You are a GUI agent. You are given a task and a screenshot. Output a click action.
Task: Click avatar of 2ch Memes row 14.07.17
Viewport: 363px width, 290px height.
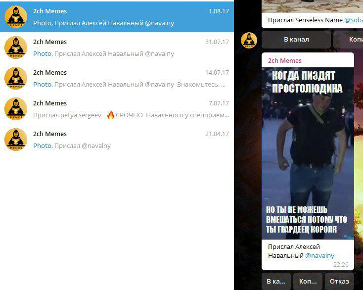click(x=16, y=78)
